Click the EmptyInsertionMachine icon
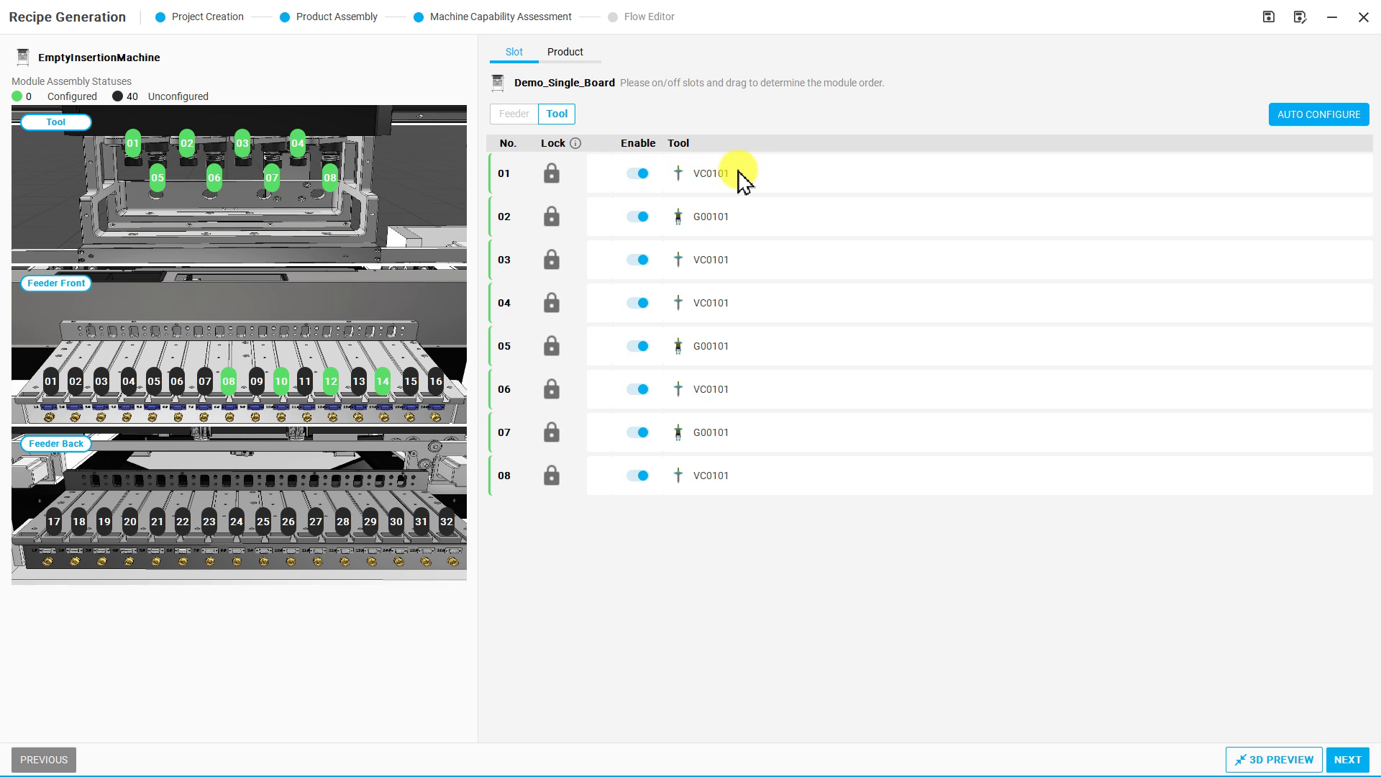The image size is (1381, 777). tap(23, 57)
